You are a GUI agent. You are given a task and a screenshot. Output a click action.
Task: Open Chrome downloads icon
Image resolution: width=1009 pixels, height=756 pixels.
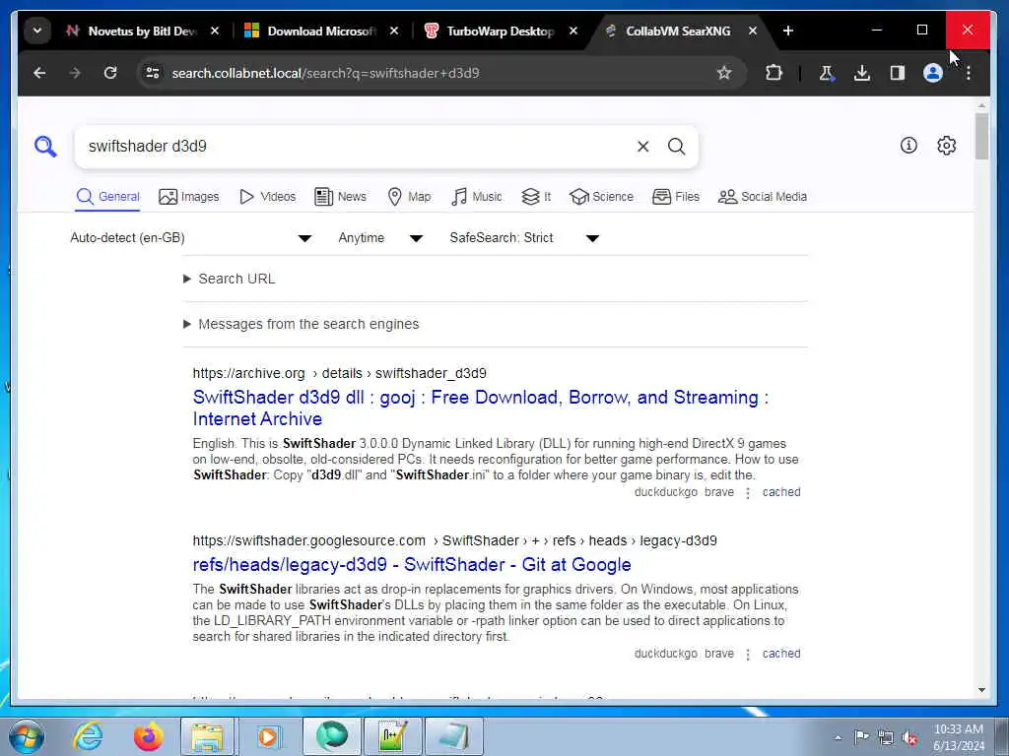[x=861, y=73]
